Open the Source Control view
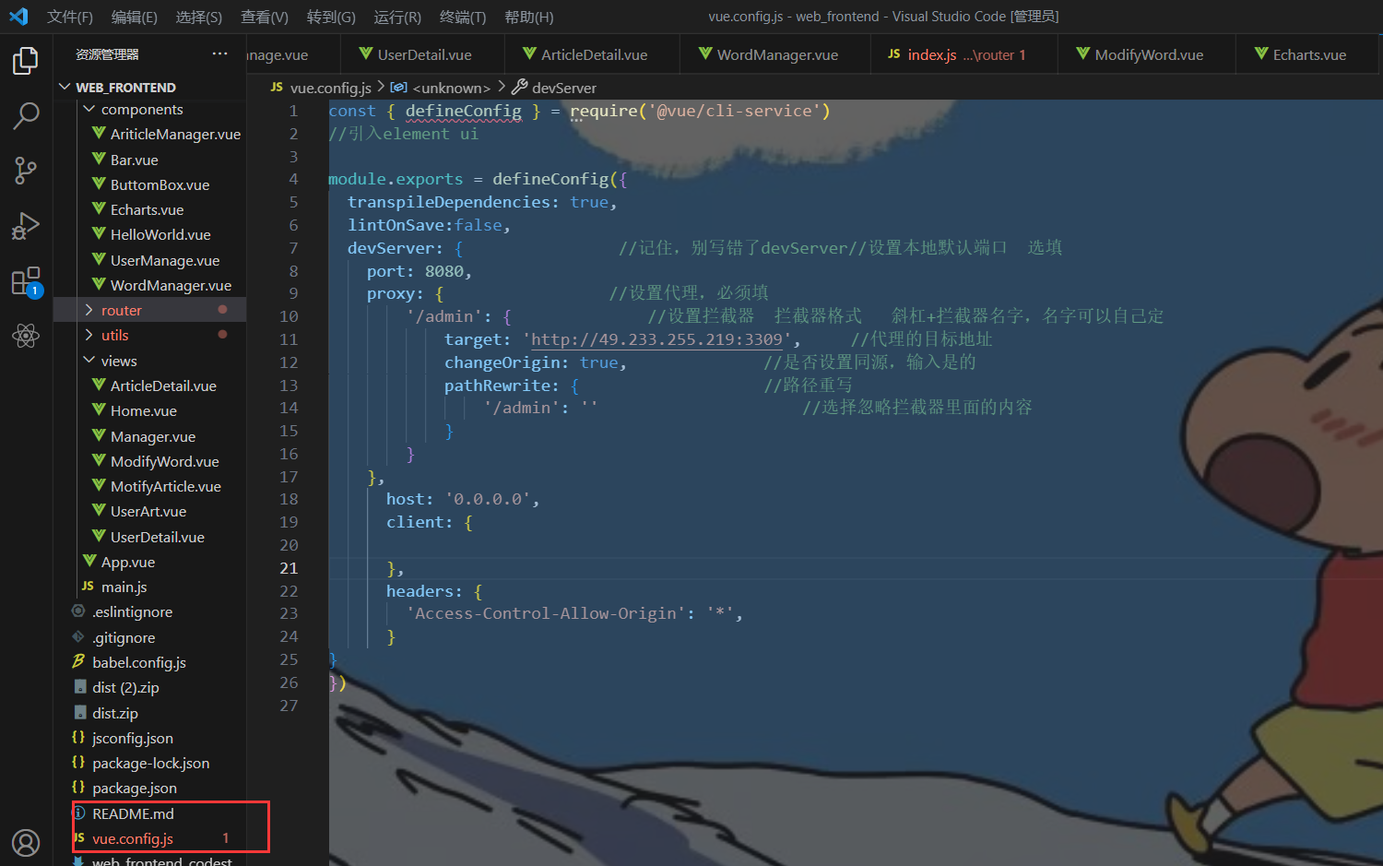The width and height of the screenshot is (1383, 866). (x=26, y=171)
